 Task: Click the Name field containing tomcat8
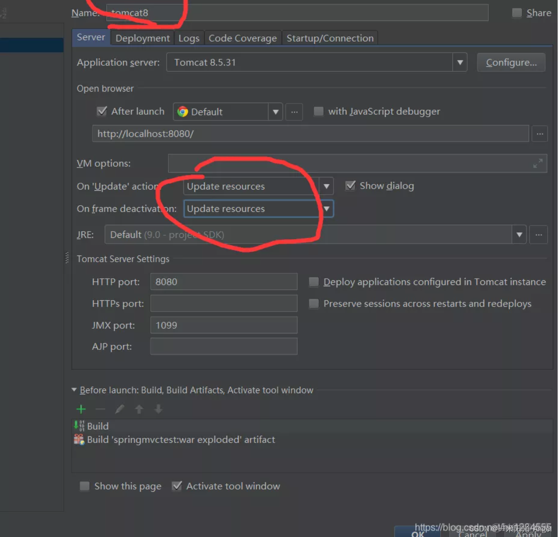pos(297,13)
